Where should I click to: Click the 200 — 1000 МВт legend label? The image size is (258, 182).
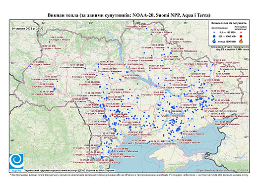coord(228,36)
